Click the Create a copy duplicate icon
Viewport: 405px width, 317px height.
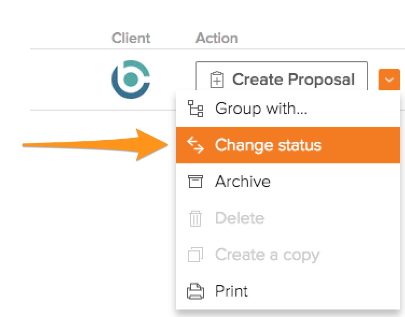[195, 255]
